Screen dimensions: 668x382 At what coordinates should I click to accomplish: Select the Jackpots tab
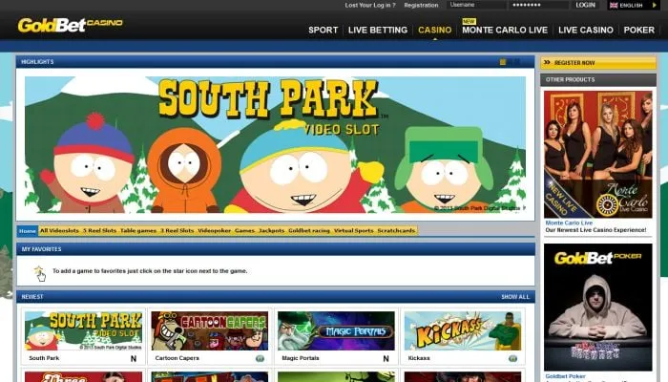(271, 231)
